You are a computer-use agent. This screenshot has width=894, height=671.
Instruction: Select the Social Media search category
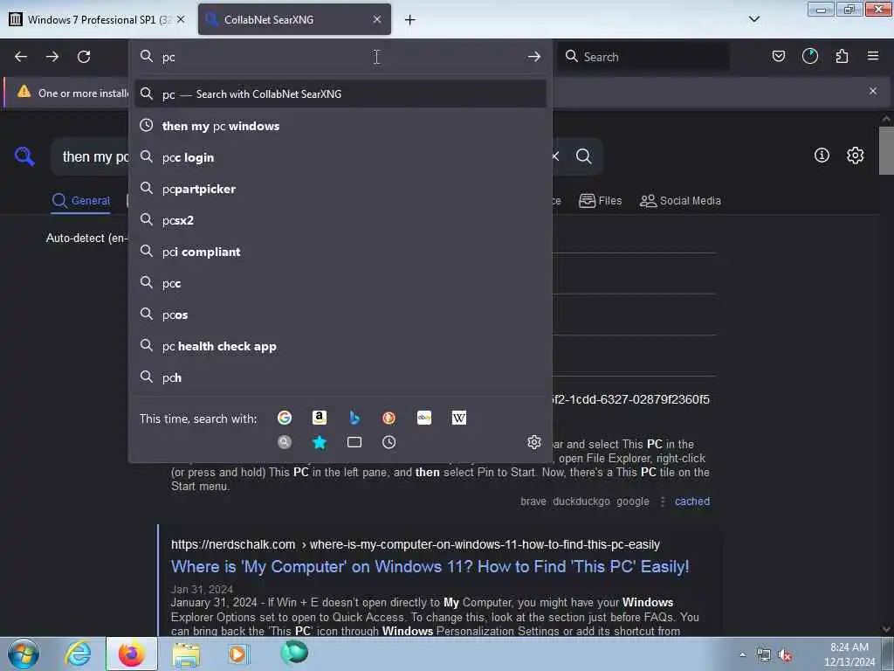[680, 201]
